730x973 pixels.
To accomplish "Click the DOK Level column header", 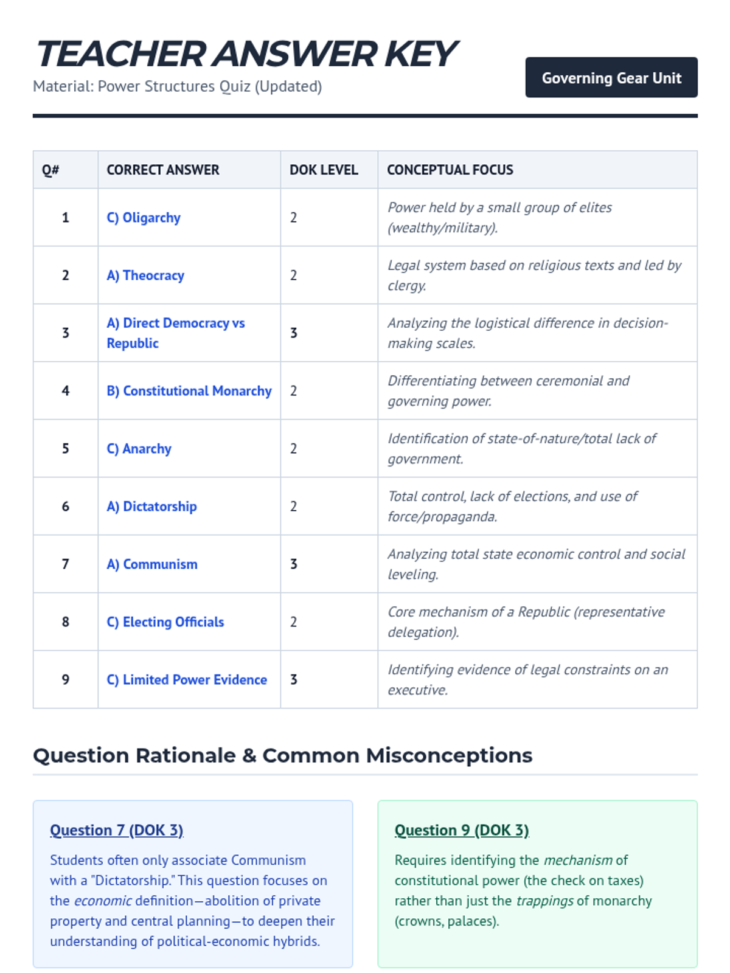I will [323, 170].
